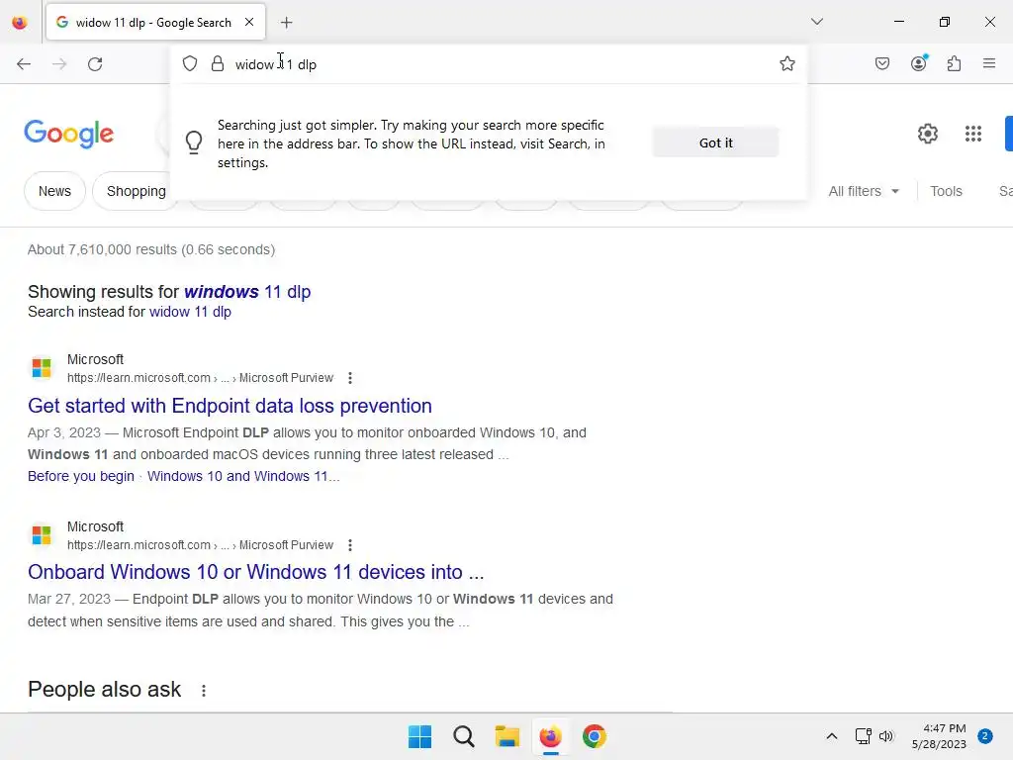
Task: List all tabs via the chevron dropdown
Action: (x=816, y=22)
